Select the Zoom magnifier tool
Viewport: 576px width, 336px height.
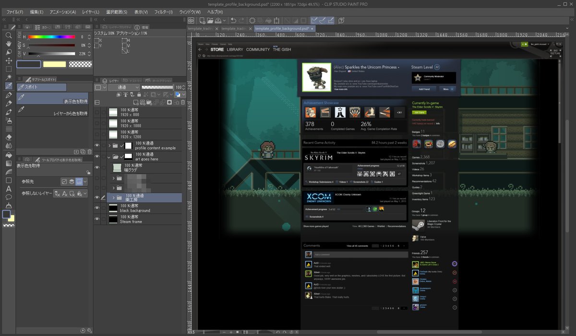point(9,35)
